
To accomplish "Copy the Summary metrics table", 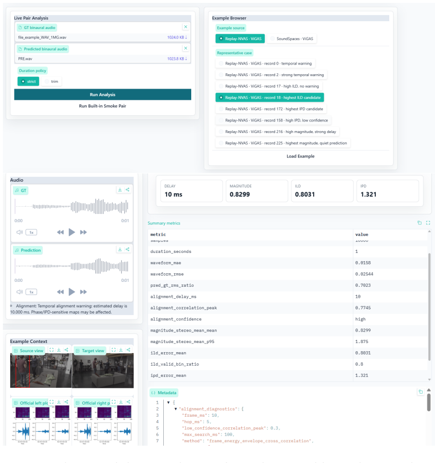I will point(420,223).
